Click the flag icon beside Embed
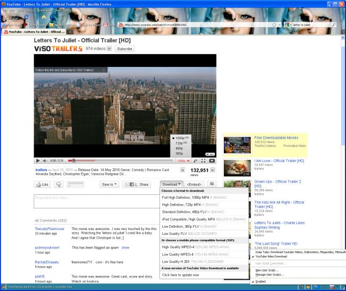 (x=212, y=184)
